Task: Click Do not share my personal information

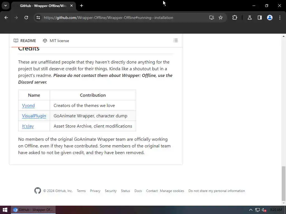Action: (217, 191)
